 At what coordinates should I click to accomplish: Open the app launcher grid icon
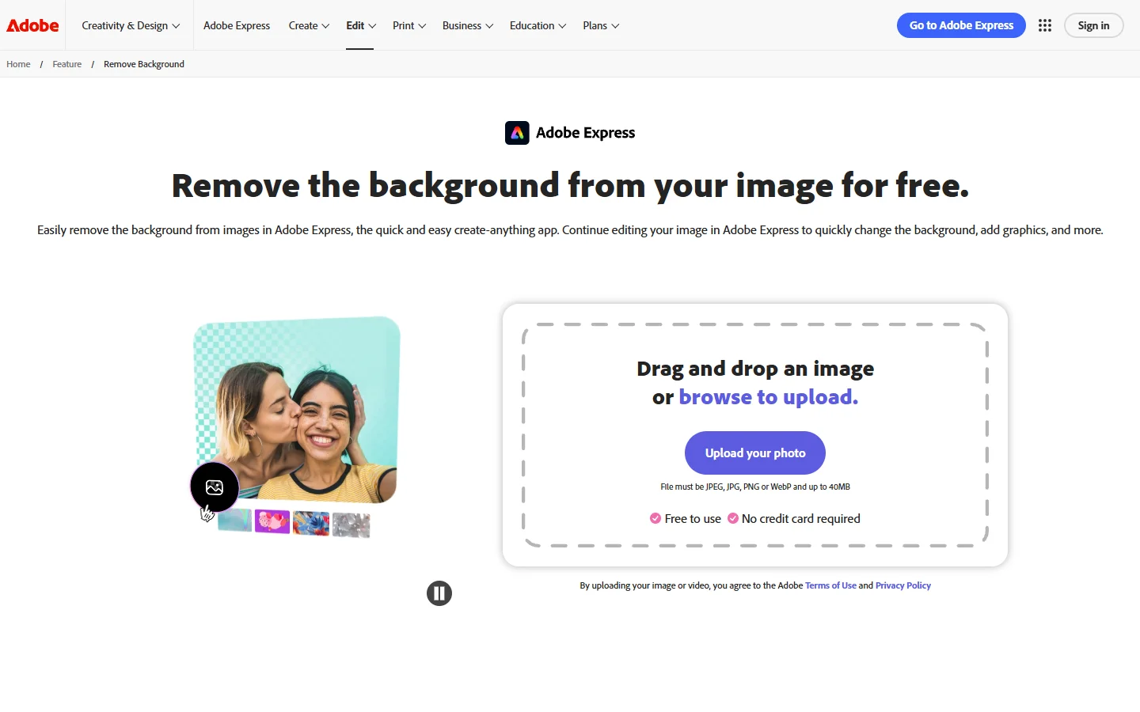coord(1044,25)
